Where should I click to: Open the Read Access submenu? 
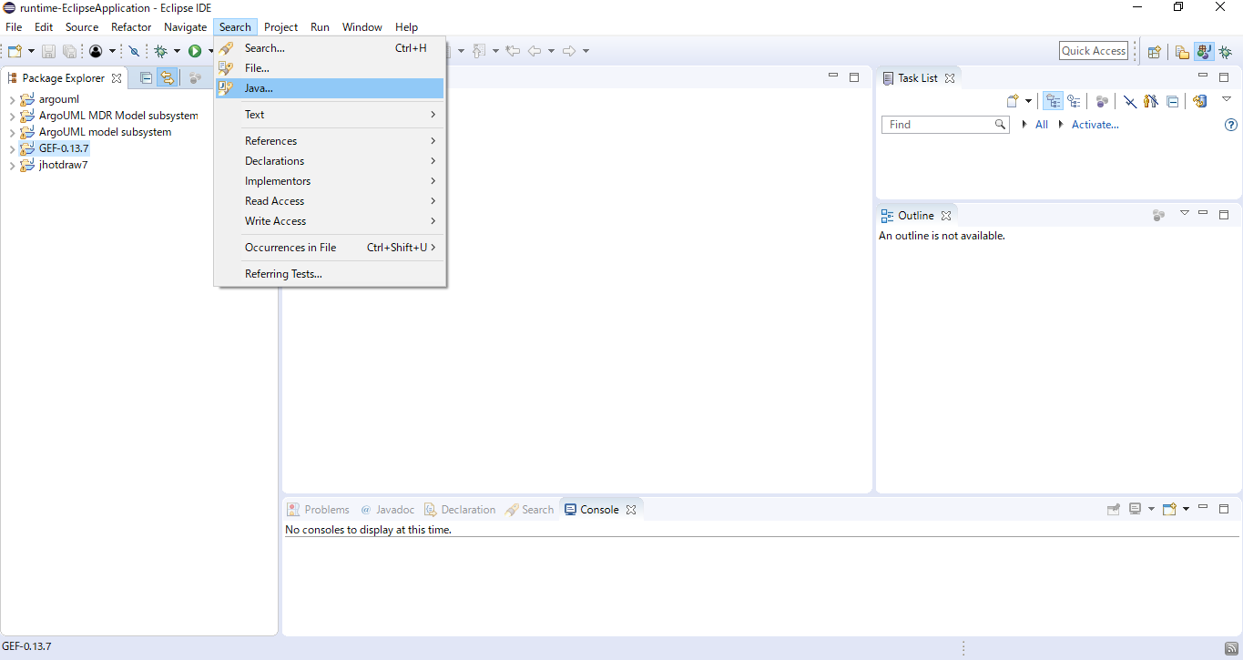330,201
